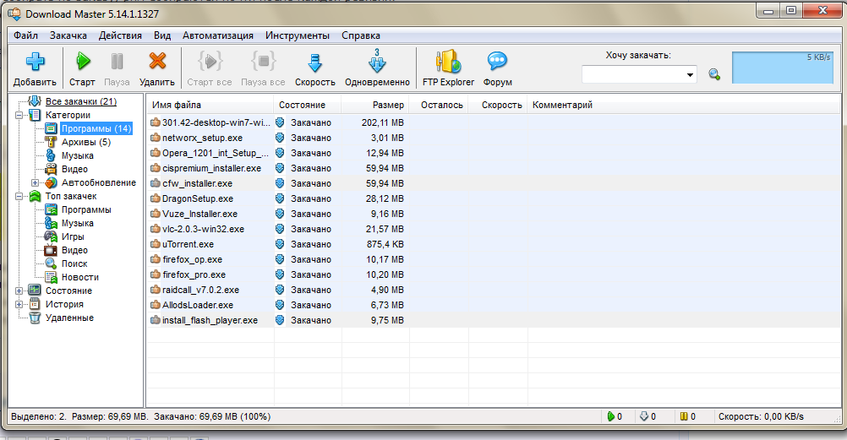Delete selection with the red Удалить icon
The image size is (847, 440).
(x=157, y=61)
